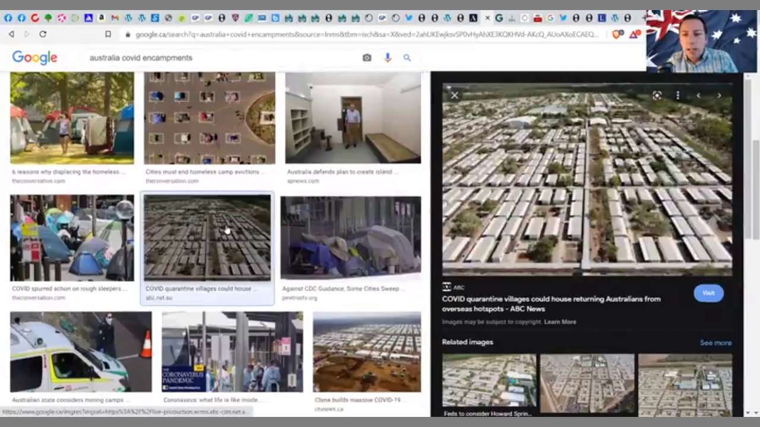This screenshot has height=427, width=760.
Task: Close the image preview panel
Action: point(454,95)
